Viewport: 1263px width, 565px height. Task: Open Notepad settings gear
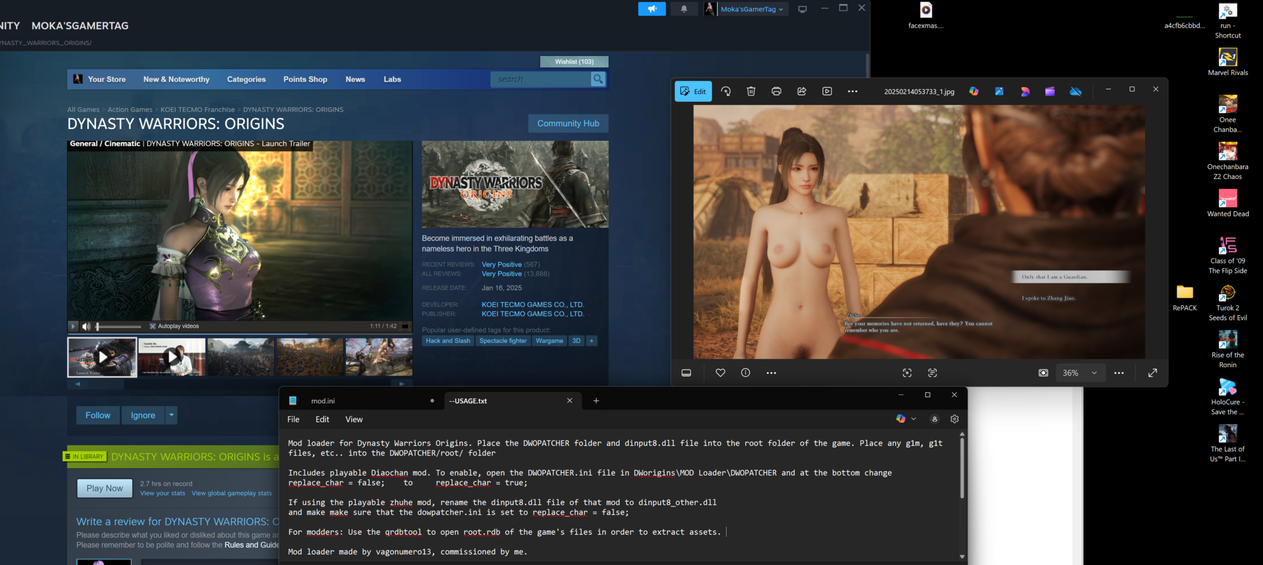pos(954,419)
